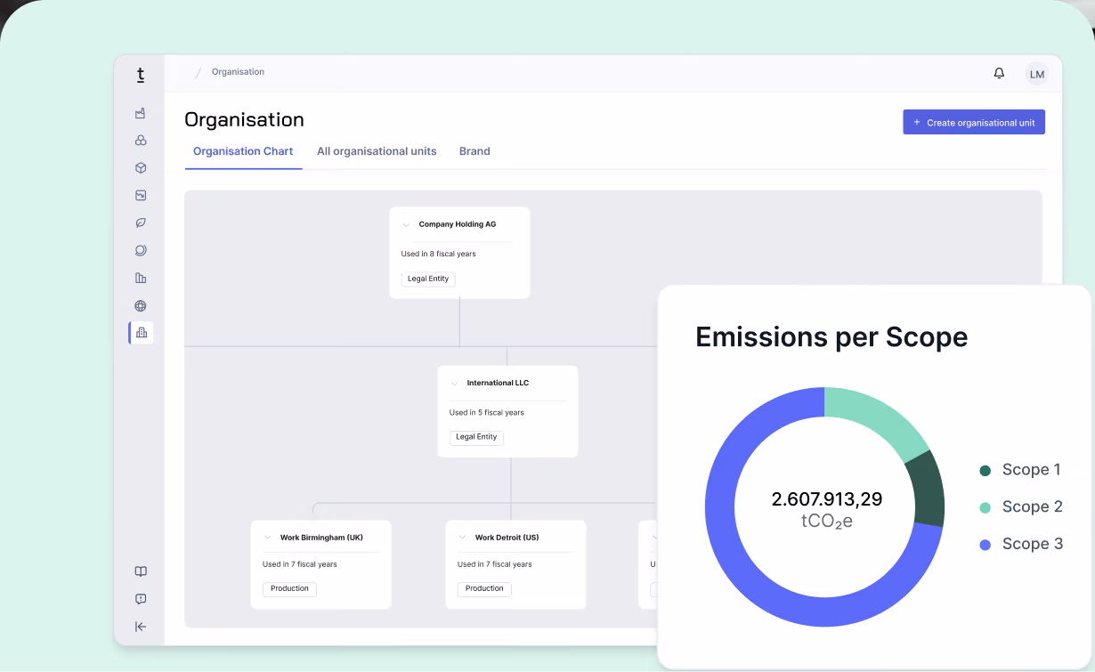This screenshot has width=1095, height=672.
Task: Open the feedback speech bubble sidebar icon
Action: (141, 599)
